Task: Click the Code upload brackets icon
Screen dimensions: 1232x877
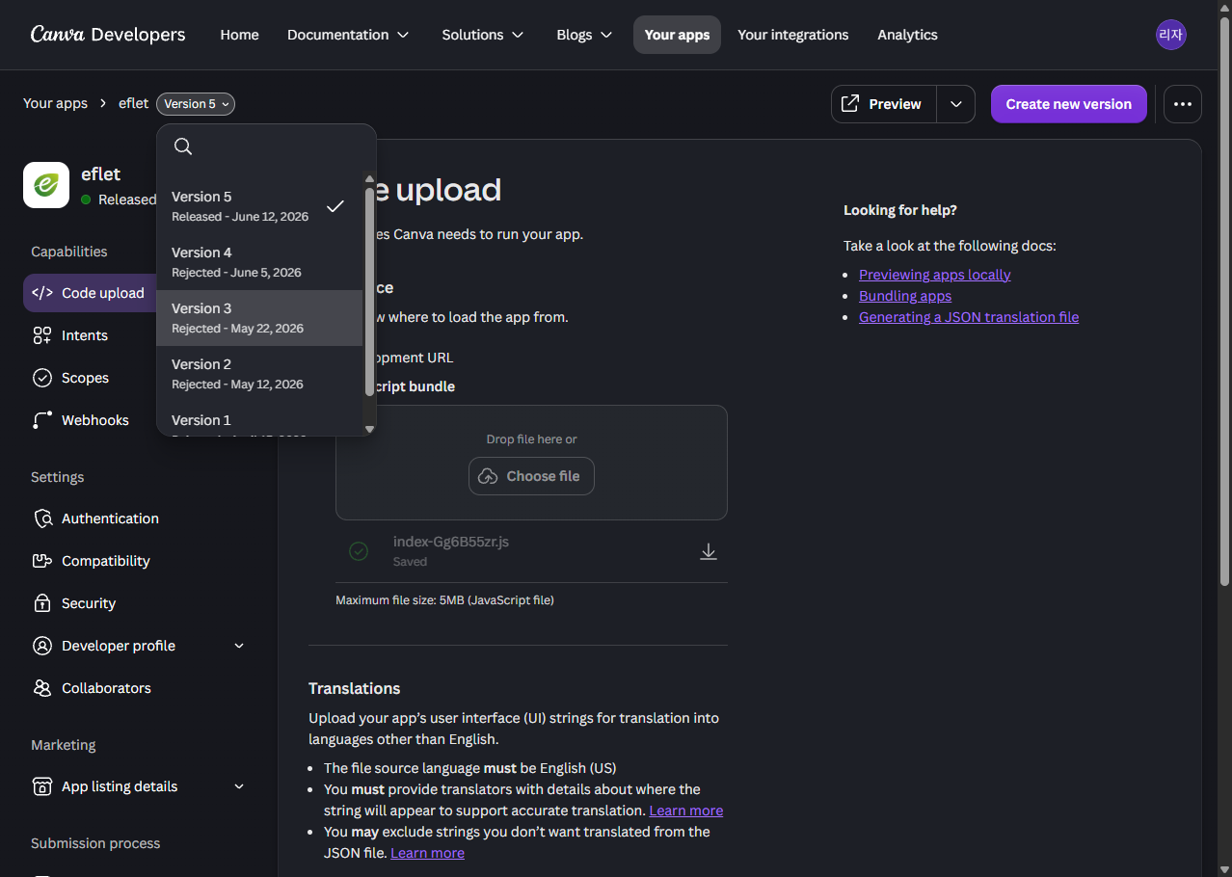Action: click(x=42, y=293)
